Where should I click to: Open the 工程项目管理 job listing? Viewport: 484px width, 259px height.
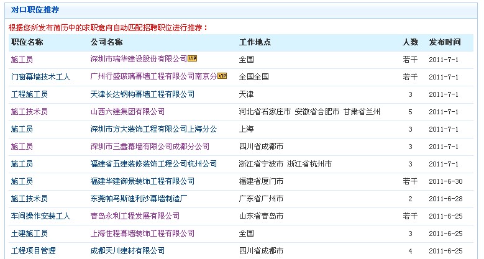(33, 251)
